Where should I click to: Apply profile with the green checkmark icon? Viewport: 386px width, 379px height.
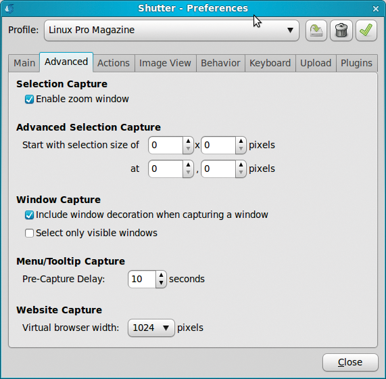(x=366, y=30)
